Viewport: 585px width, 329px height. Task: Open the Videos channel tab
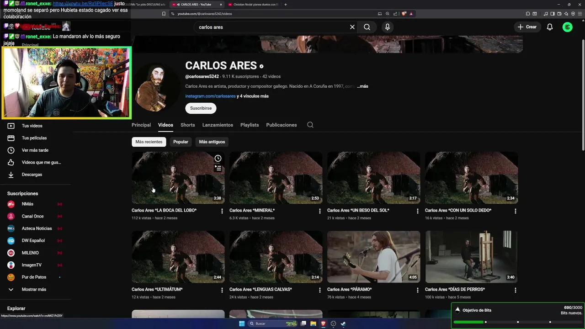coord(165,125)
